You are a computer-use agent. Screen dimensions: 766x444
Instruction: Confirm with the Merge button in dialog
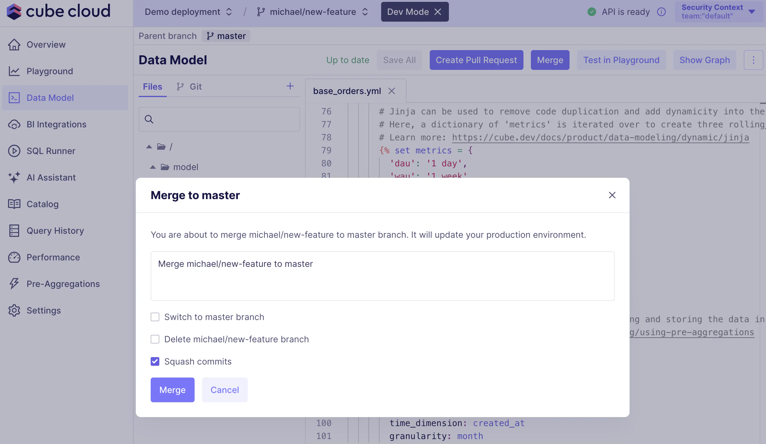[172, 390]
